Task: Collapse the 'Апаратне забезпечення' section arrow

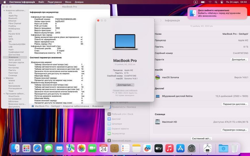Action: pos(4,11)
